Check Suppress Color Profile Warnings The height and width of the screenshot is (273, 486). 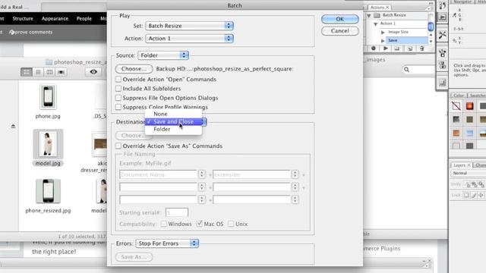(118, 107)
